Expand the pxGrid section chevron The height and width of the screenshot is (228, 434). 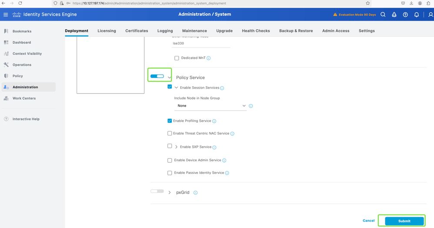(x=170, y=192)
